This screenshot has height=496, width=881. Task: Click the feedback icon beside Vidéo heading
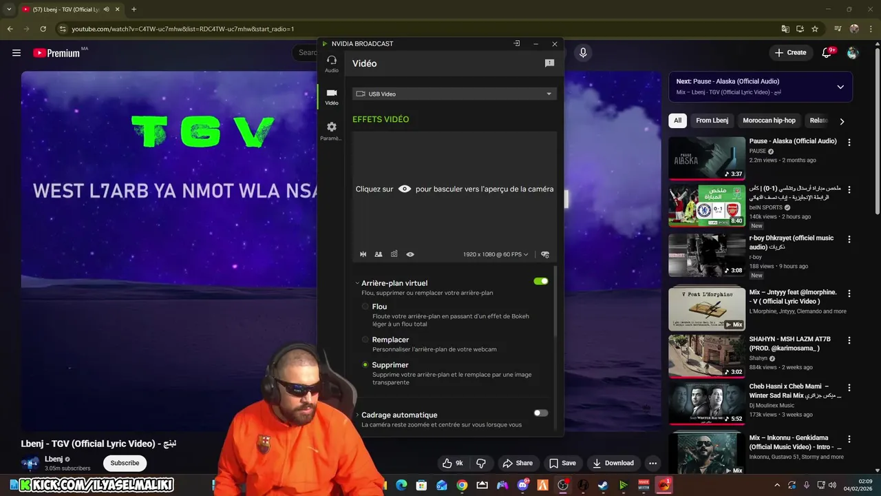[x=549, y=63]
